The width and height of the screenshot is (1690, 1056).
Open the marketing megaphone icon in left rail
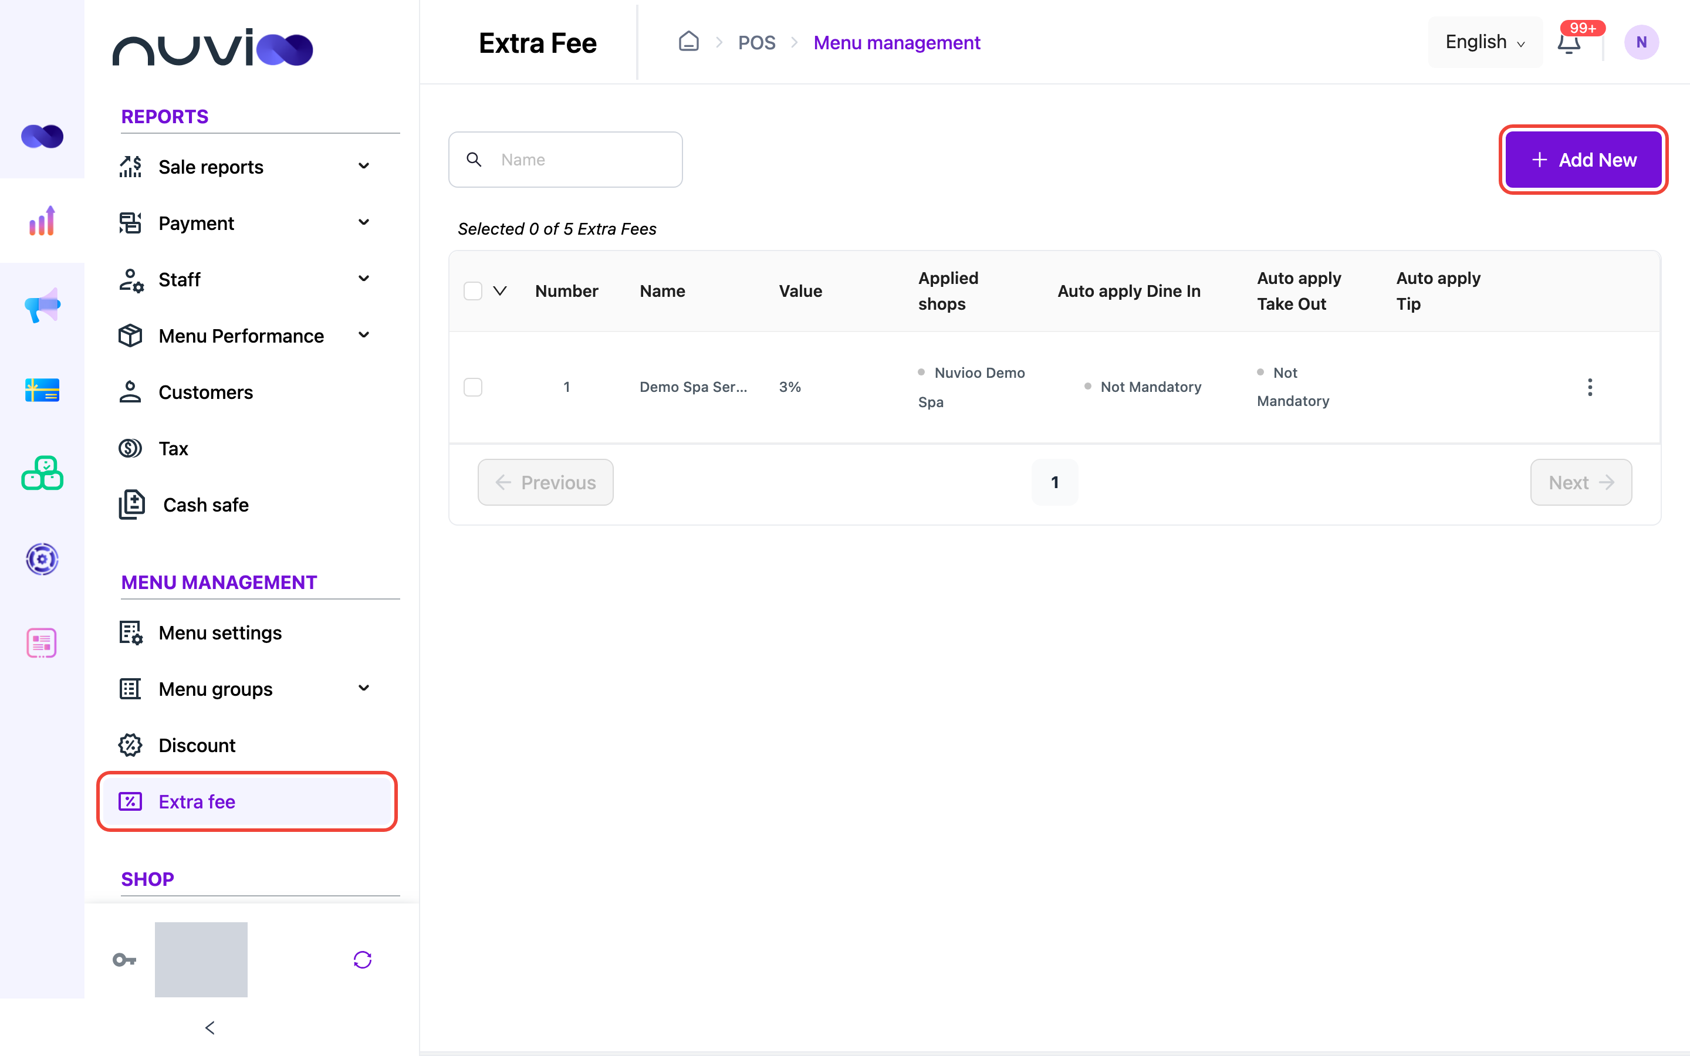42,305
